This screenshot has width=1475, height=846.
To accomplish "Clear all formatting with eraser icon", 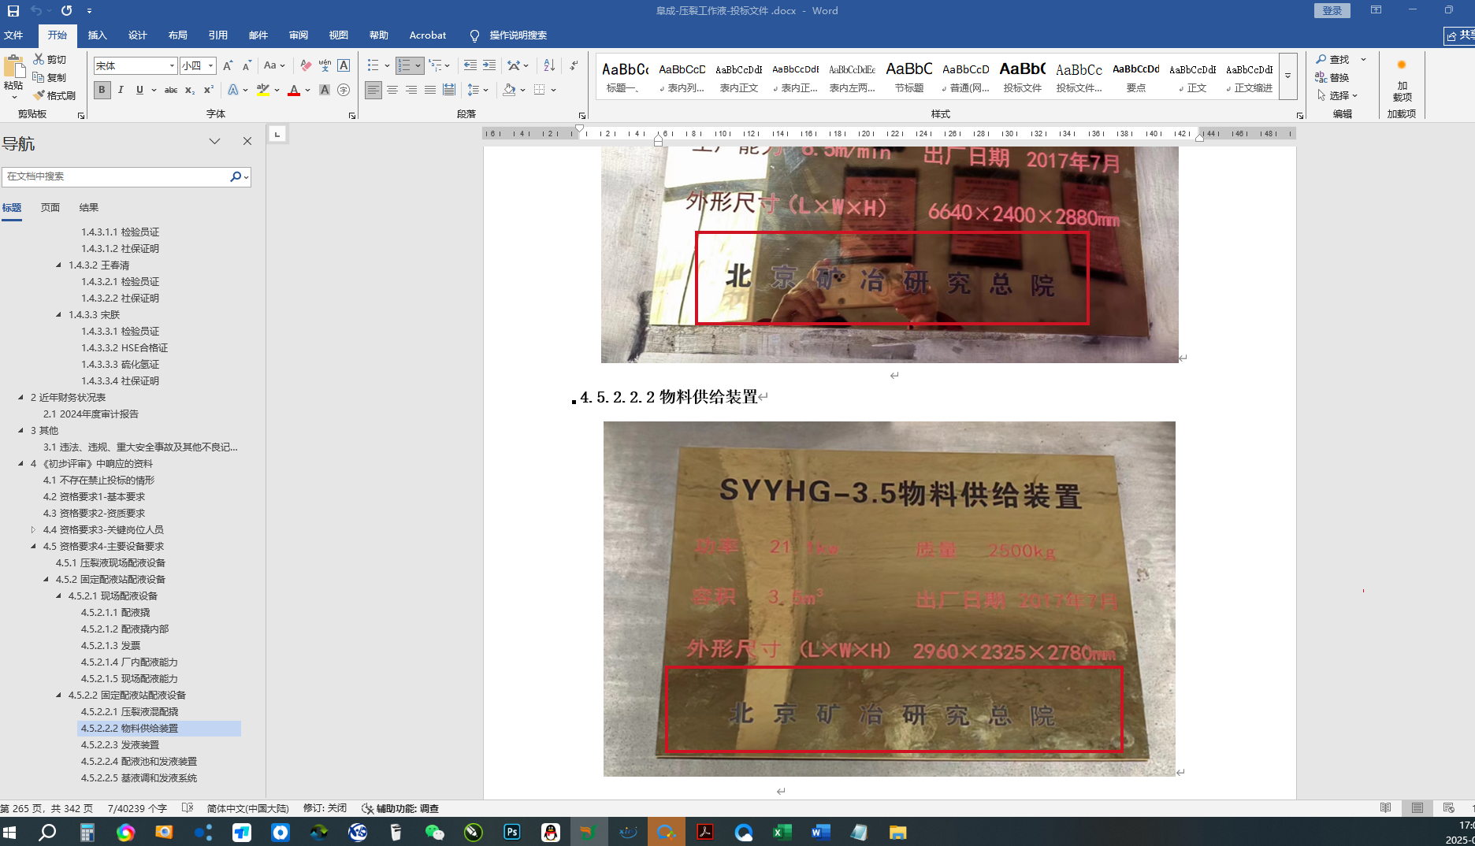I will tap(306, 66).
